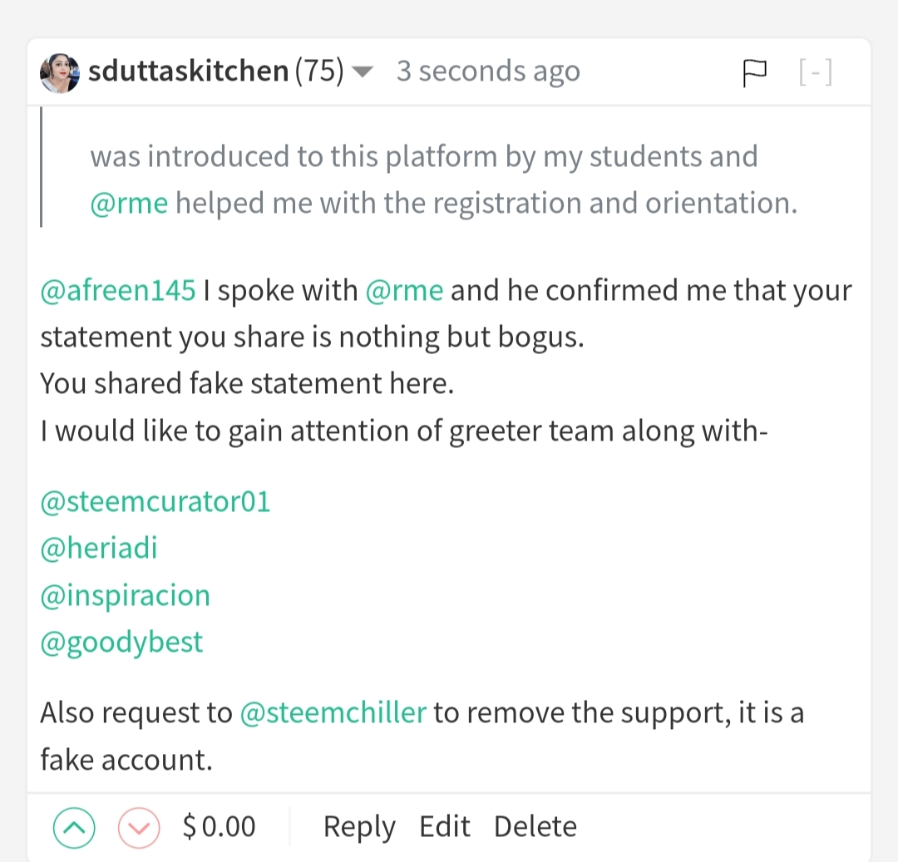The height and width of the screenshot is (862, 898).
Task: Collapse the comment using [-] toggle
Action: click(815, 73)
